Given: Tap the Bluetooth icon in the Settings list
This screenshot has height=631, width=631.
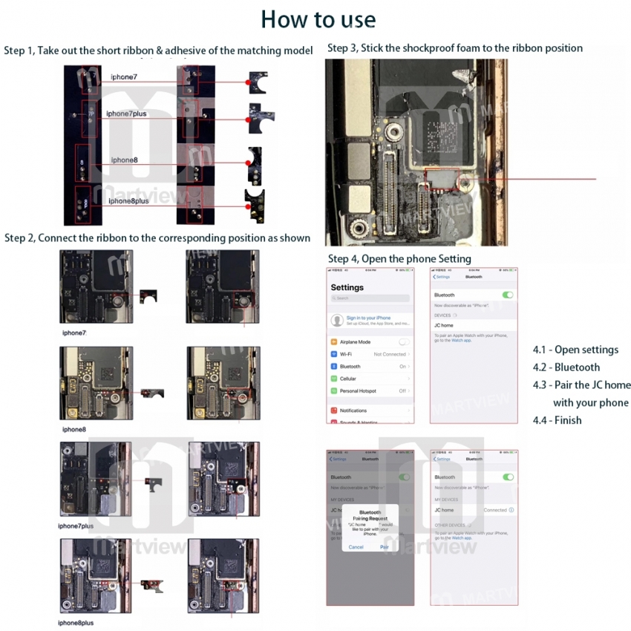Looking at the screenshot, I should click(333, 367).
